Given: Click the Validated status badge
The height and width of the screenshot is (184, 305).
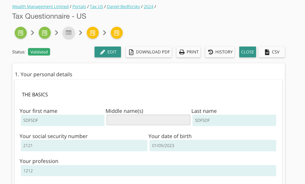Looking at the screenshot, I should click(x=39, y=52).
